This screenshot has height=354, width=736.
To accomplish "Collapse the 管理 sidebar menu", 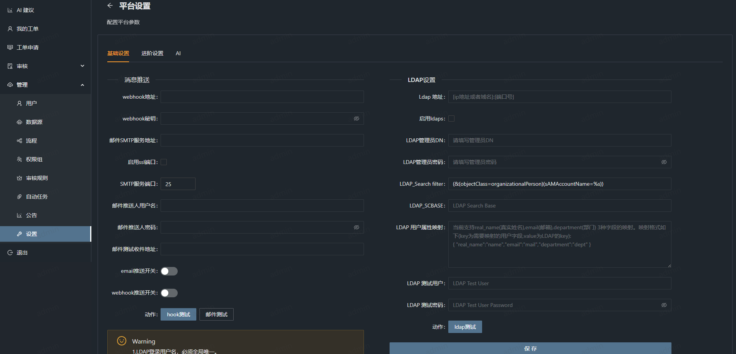I will point(82,85).
